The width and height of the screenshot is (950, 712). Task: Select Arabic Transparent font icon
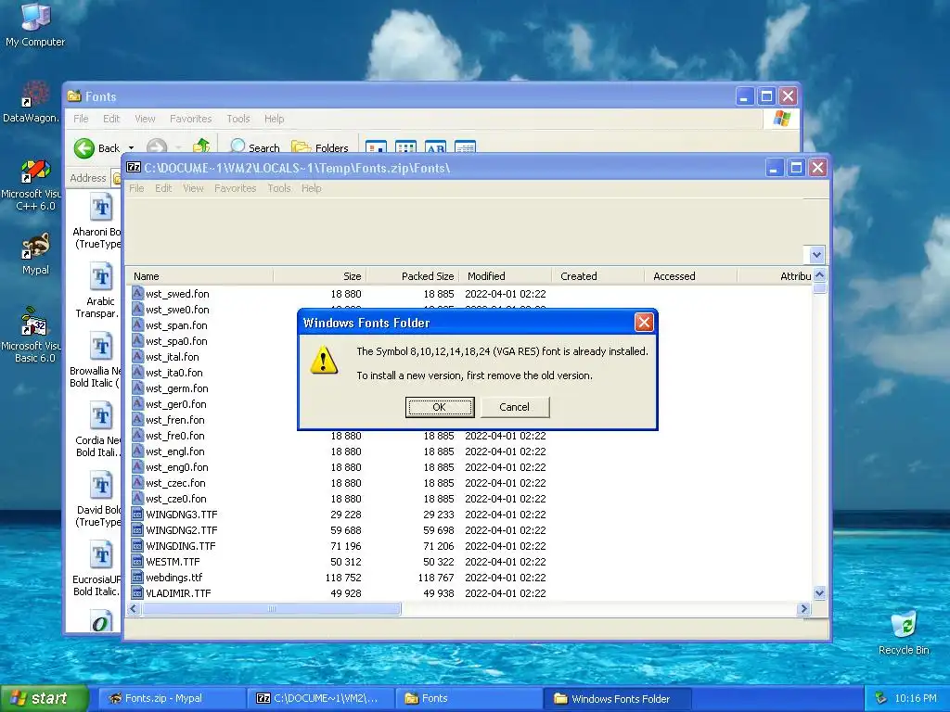coord(101,277)
